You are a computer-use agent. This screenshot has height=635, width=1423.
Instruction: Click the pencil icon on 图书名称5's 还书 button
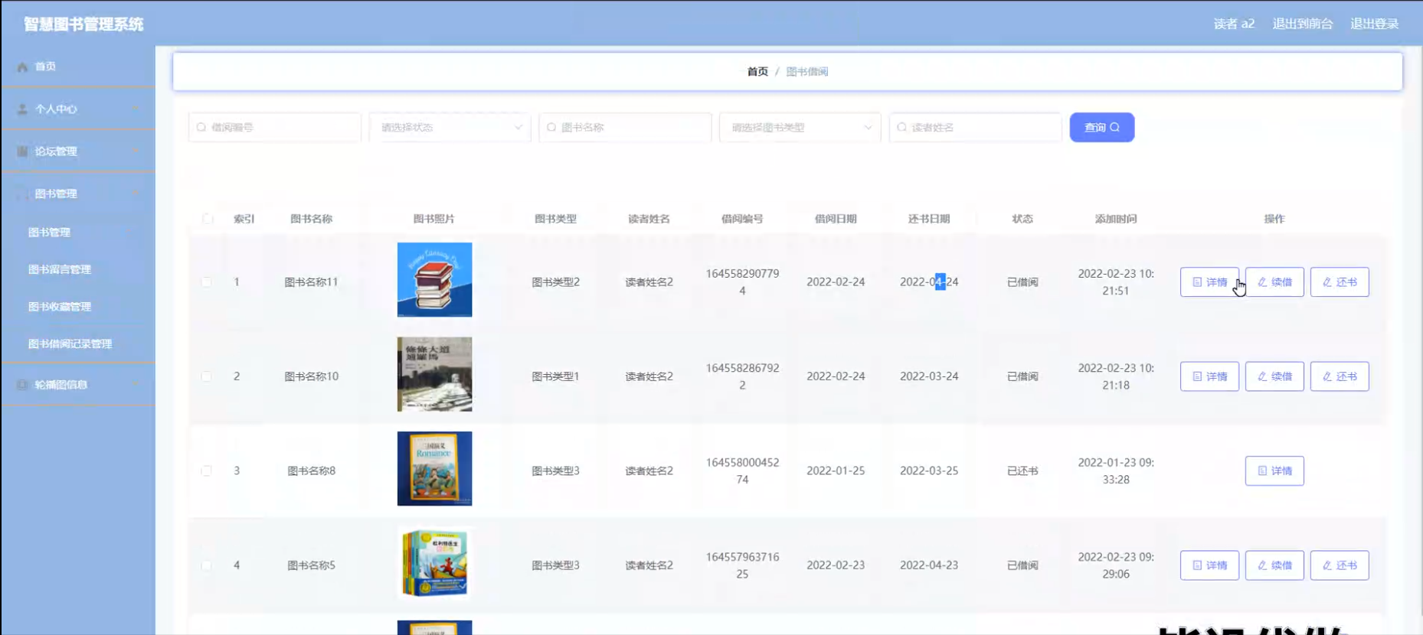pyautogui.click(x=1327, y=565)
